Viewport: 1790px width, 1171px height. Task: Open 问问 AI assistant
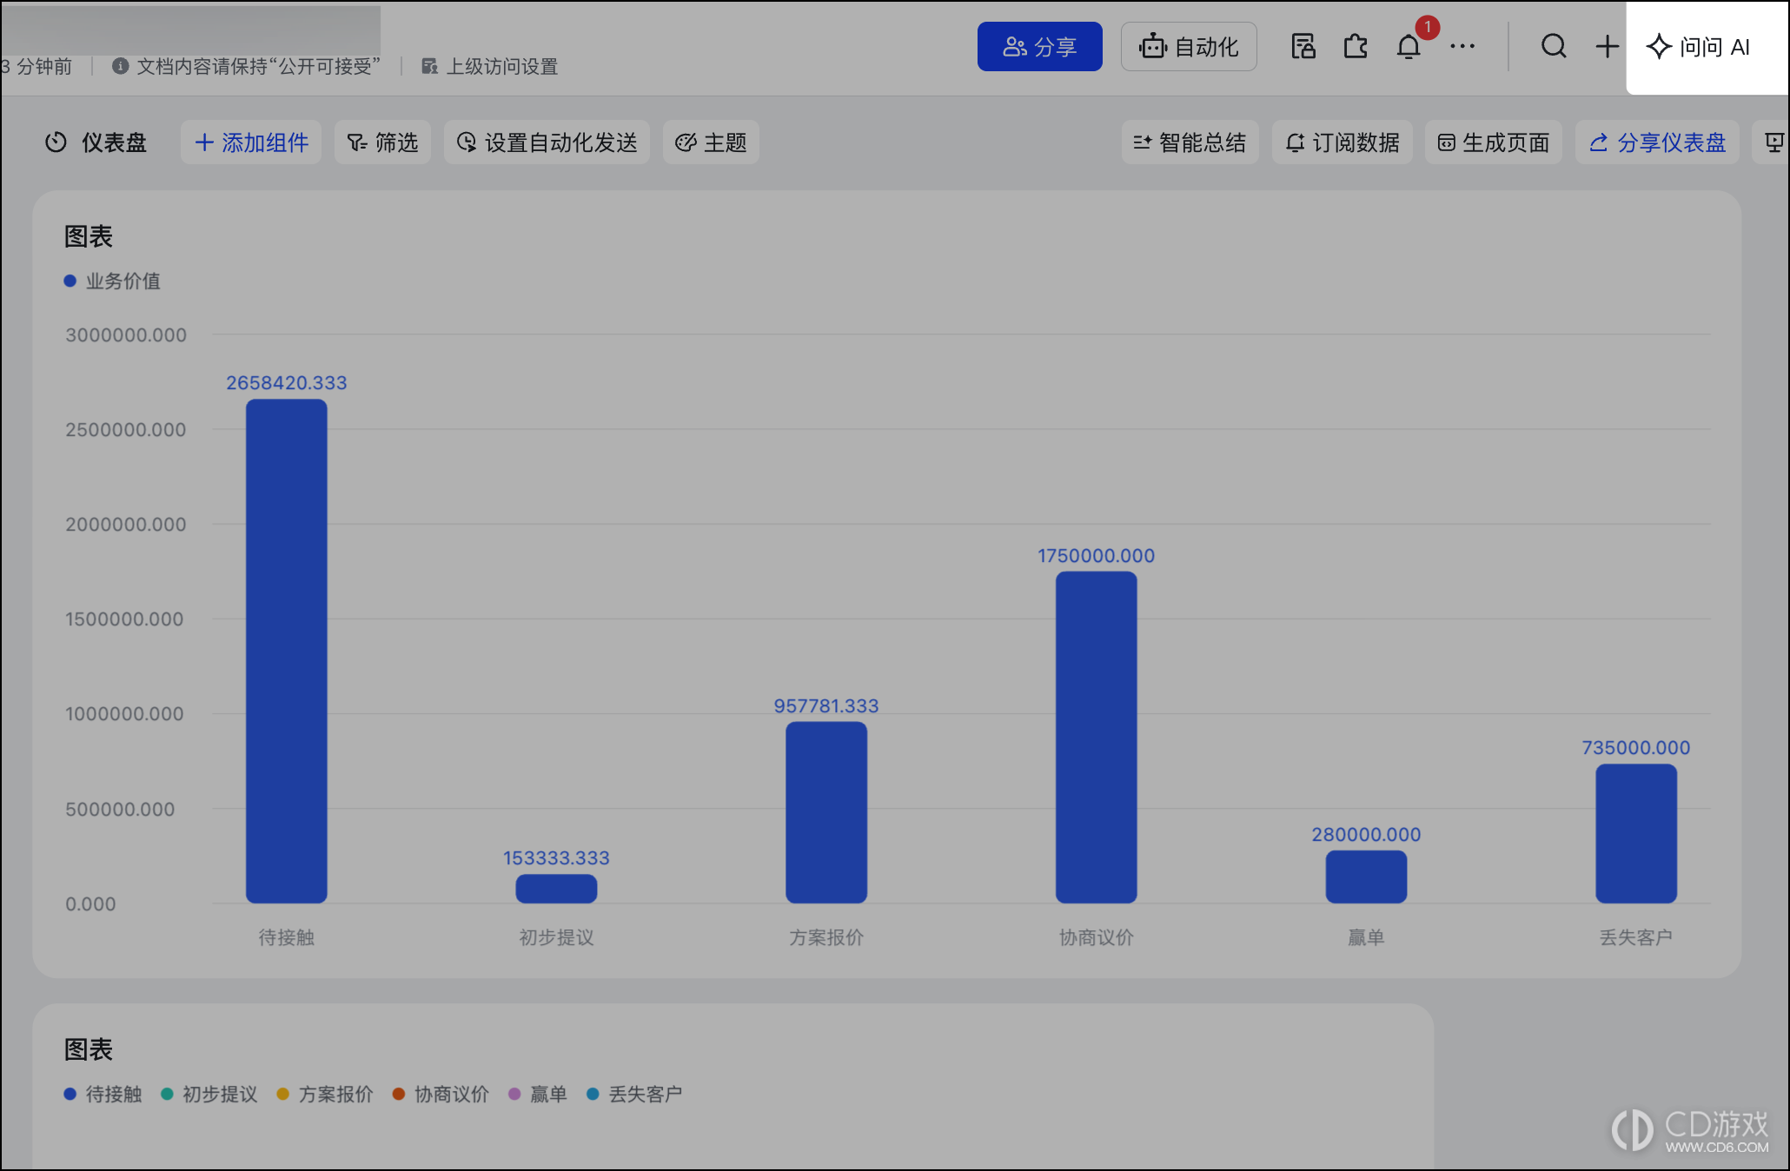click(x=1698, y=47)
